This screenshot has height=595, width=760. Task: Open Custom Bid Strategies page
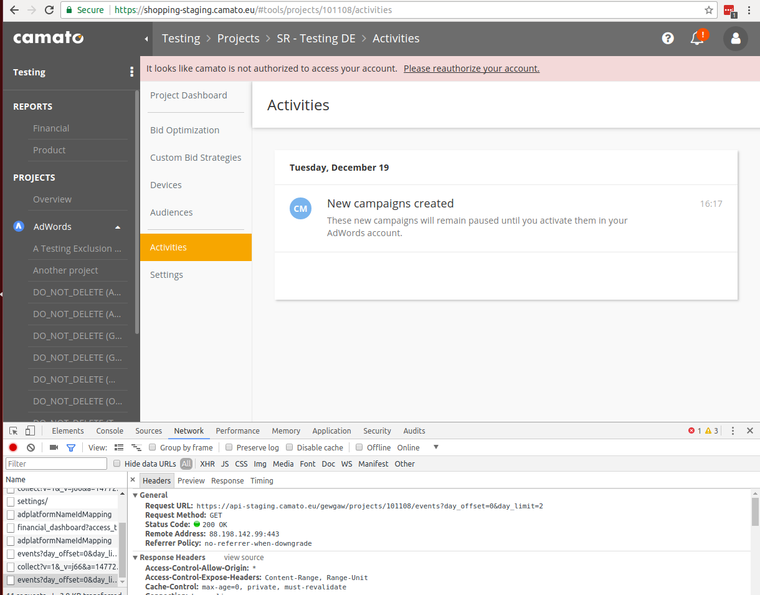point(196,158)
